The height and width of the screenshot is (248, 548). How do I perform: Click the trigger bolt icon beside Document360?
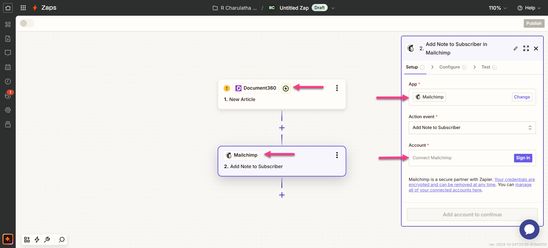[x=286, y=88]
